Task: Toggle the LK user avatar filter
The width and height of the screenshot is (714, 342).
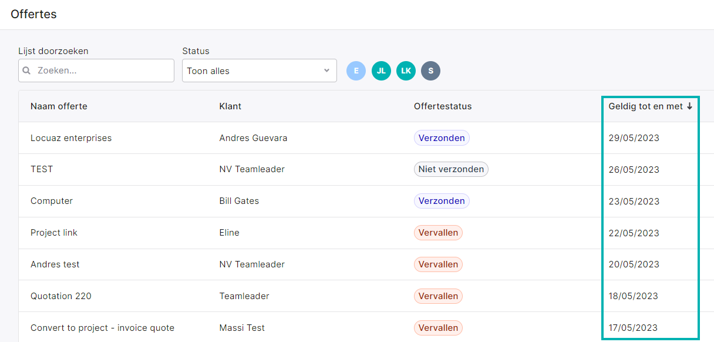Action: coord(406,71)
